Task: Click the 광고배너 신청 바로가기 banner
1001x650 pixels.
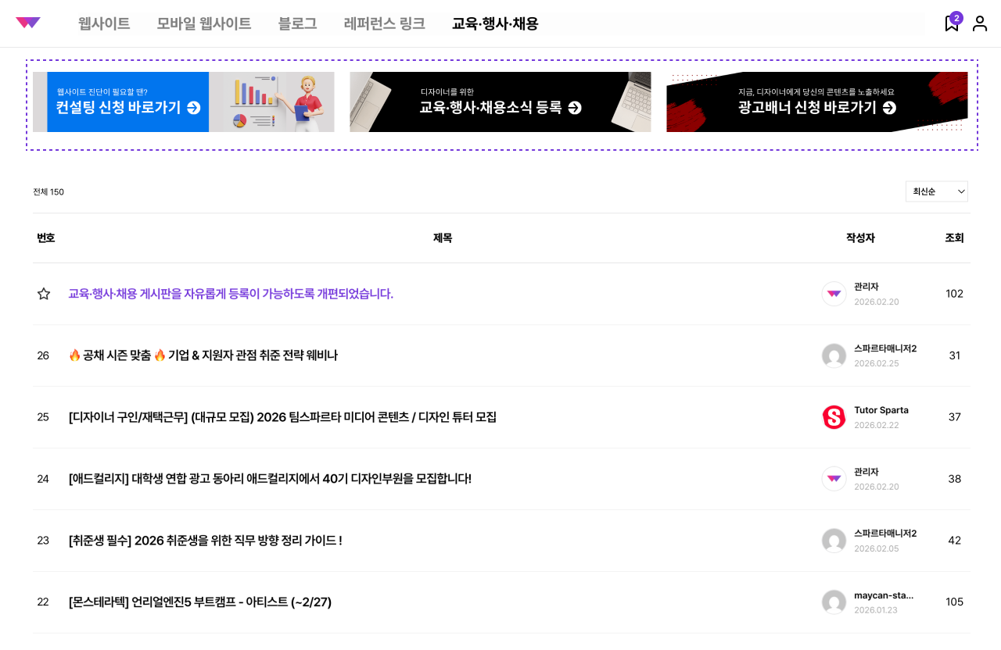Action: coord(816,102)
